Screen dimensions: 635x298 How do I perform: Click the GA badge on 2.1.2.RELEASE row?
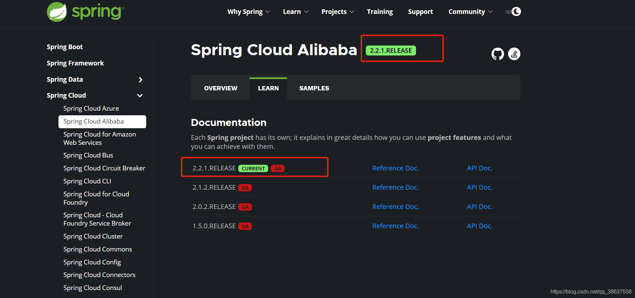click(x=245, y=188)
